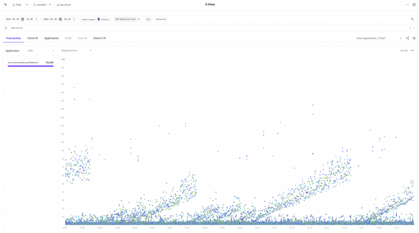
Task: Switch to the Client's IP tab
Action: 99,38
